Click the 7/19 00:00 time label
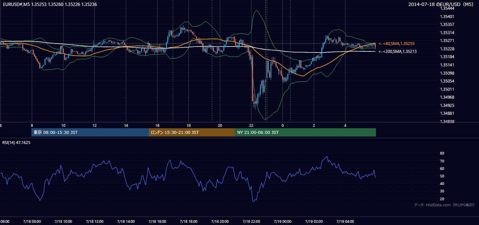Image resolution: width=479 pixels, height=225 pixels. point(283,222)
